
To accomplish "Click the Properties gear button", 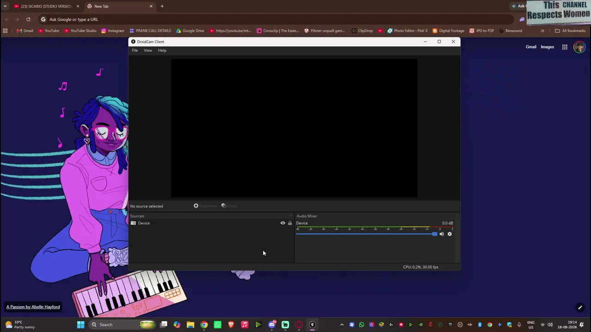I will tap(205, 206).
